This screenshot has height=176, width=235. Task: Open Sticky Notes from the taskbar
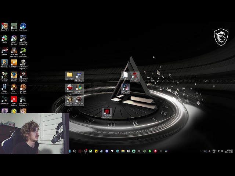point(96,151)
